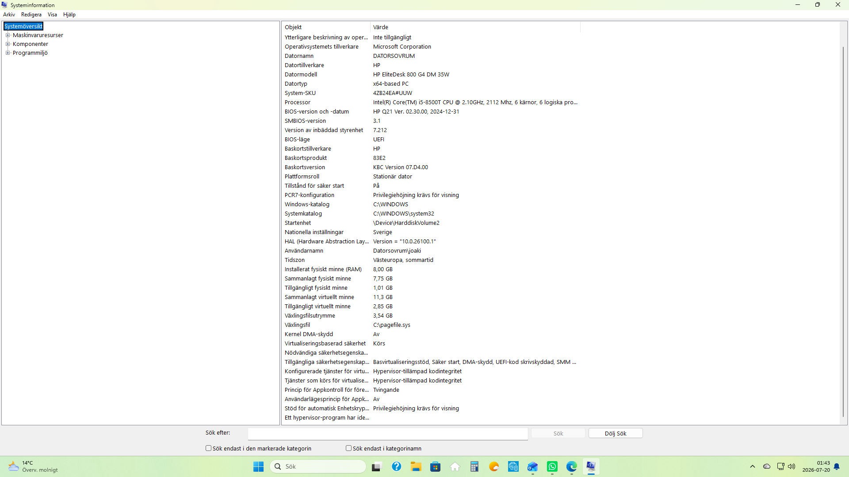
Task: Show hidden system tray icons
Action: point(753,466)
